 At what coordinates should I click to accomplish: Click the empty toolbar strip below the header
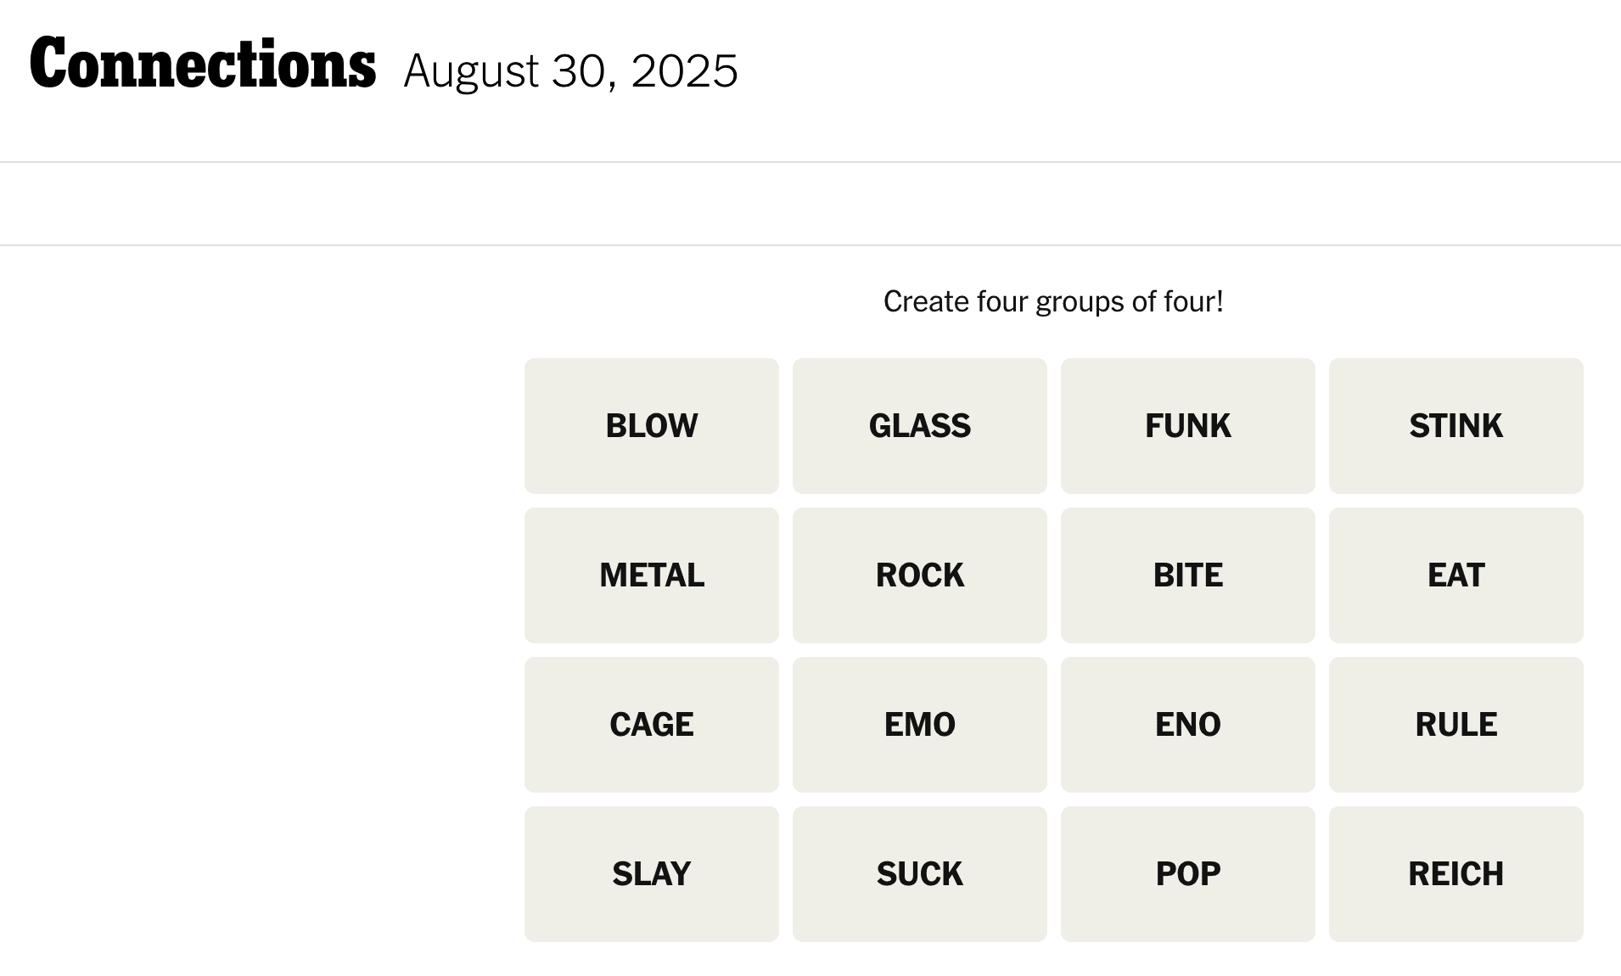[x=810, y=204]
